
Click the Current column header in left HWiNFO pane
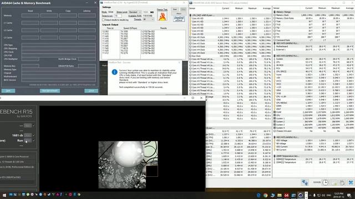coord(225,8)
